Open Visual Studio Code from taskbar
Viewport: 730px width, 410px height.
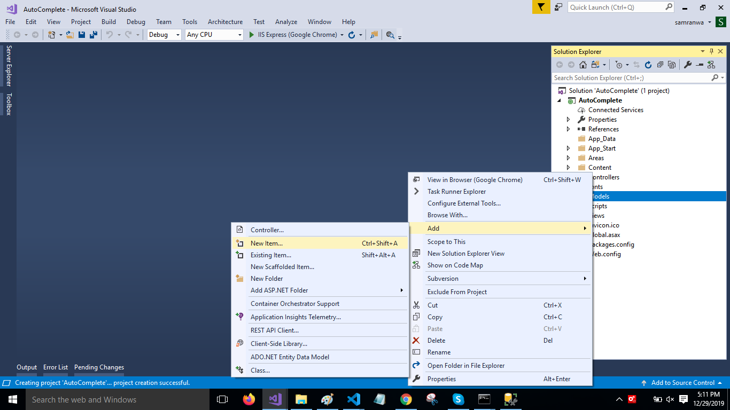coord(354,399)
